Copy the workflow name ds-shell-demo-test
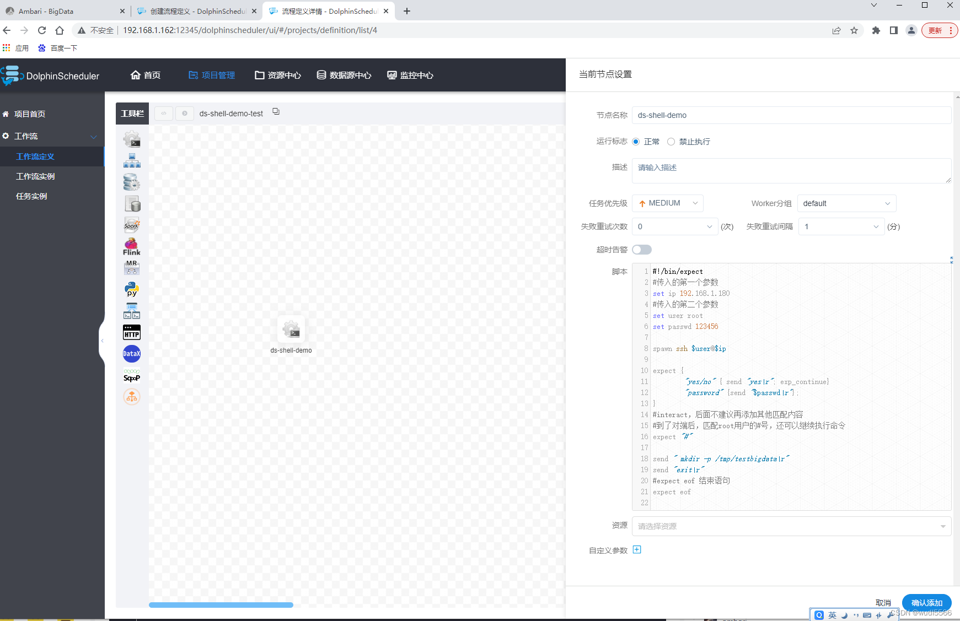This screenshot has width=960, height=621. point(276,112)
